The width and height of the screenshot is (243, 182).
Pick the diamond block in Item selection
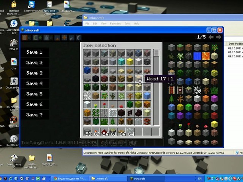click(x=121, y=62)
